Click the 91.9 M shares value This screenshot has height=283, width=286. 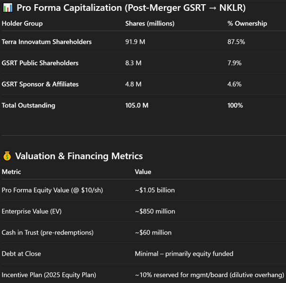135,42
